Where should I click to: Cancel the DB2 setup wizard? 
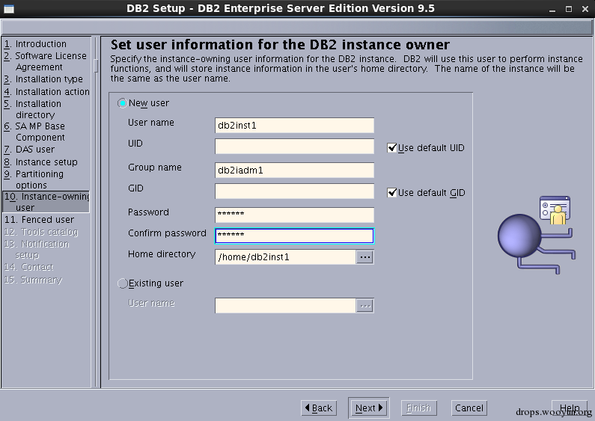click(x=469, y=408)
